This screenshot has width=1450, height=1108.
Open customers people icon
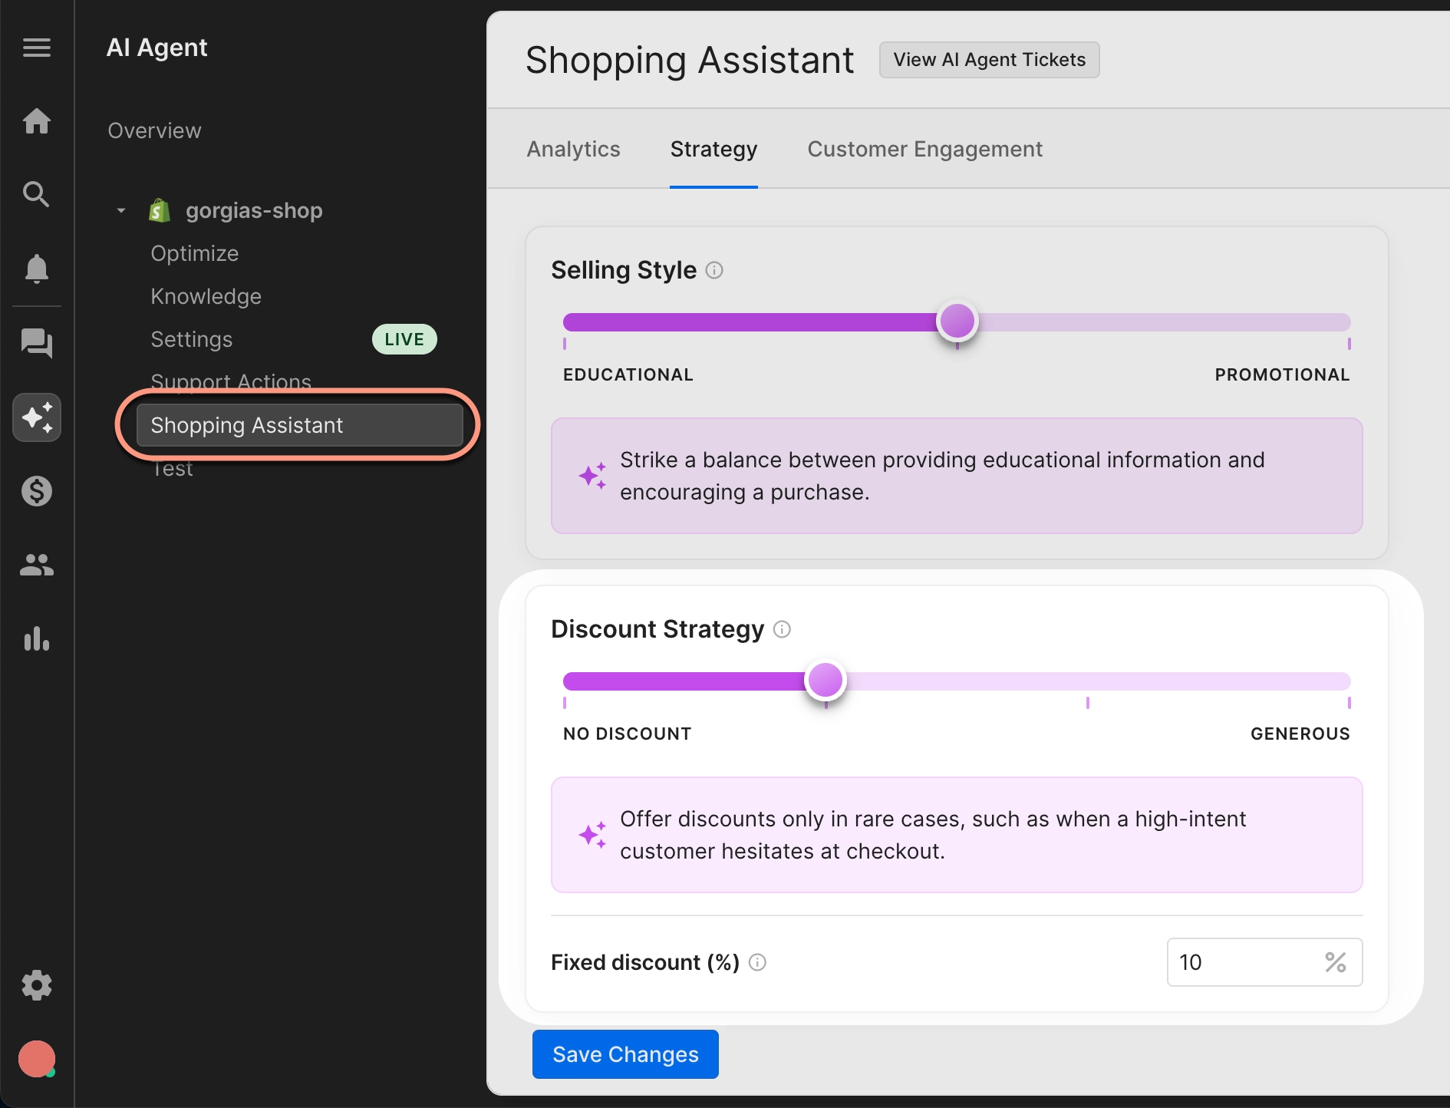tap(37, 566)
